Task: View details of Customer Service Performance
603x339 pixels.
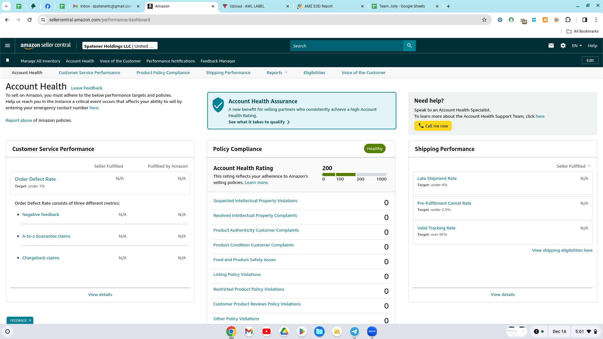Action: (x=100, y=294)
